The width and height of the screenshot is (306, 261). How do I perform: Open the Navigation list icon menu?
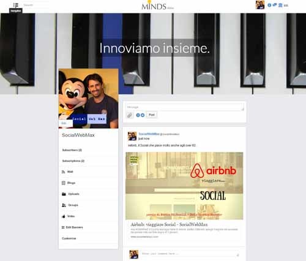click(16, 5)
